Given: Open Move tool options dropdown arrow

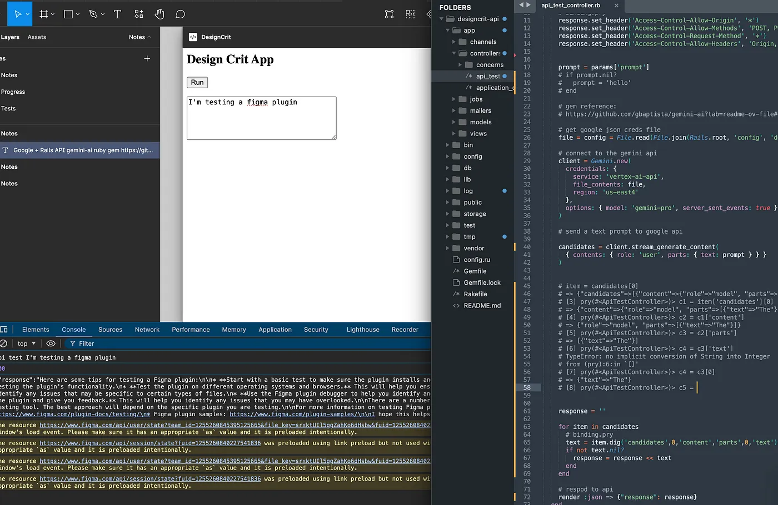Looking at the screenshot, I should click(28, 14).
